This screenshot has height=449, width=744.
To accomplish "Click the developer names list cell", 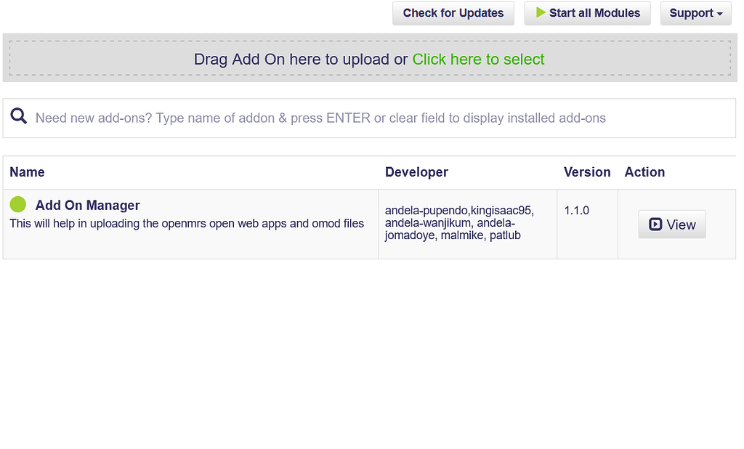I will [459, 223].
